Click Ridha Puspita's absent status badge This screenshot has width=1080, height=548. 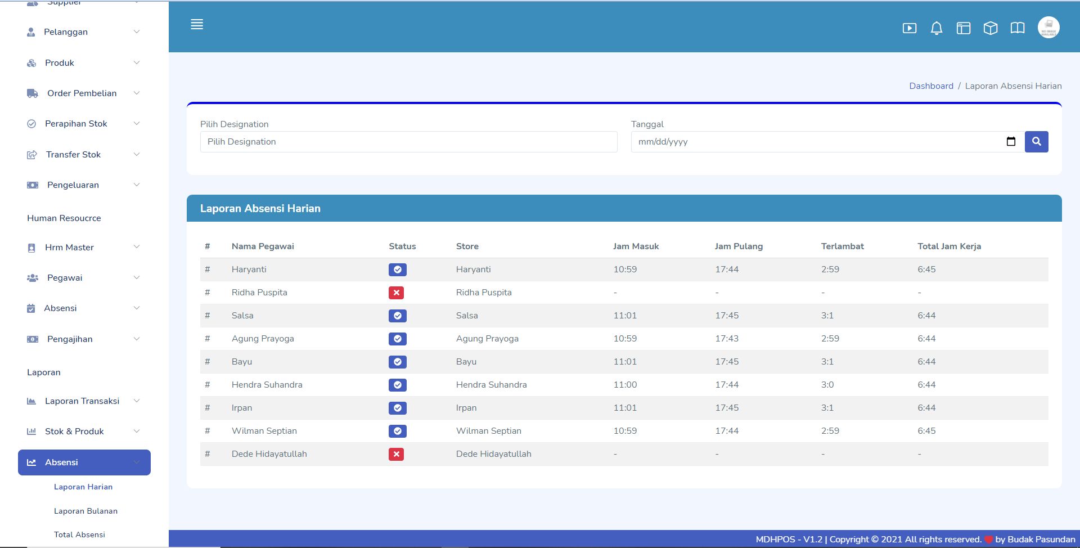(396, 293)
